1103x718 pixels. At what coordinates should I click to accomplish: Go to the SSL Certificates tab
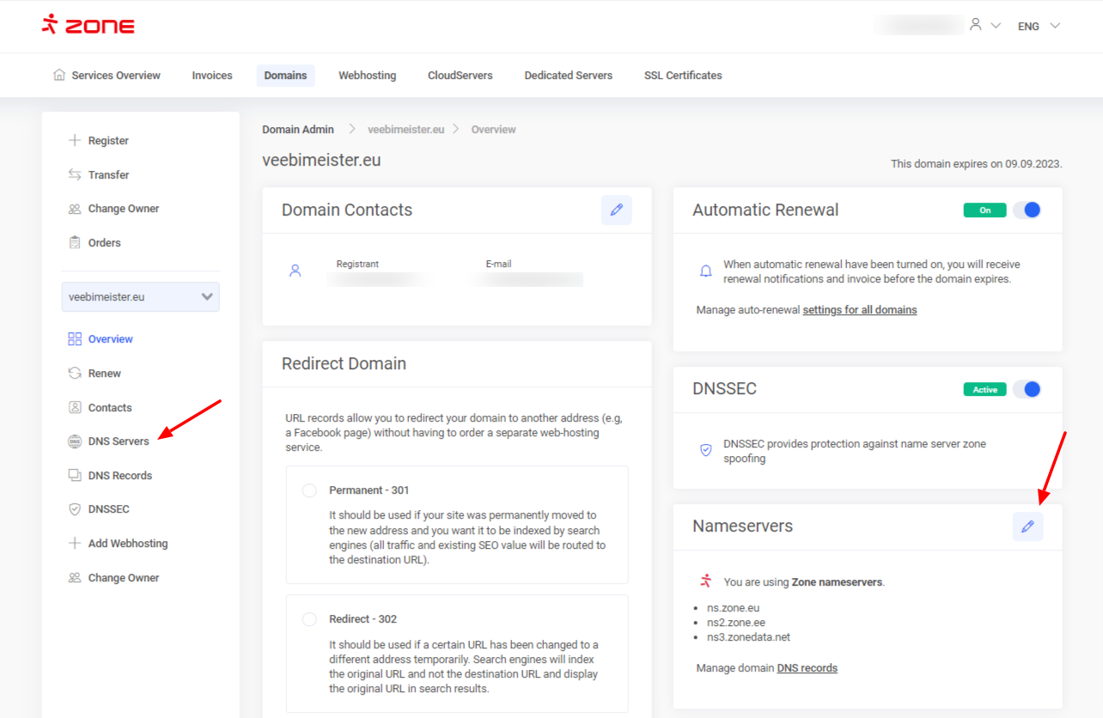point(683,76)
